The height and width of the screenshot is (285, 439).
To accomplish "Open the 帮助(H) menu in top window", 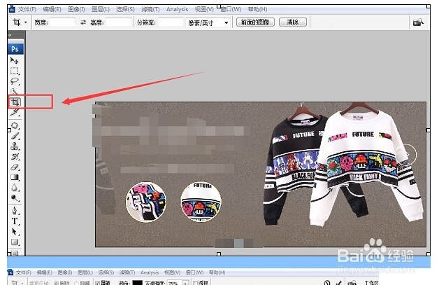I will 257,9.
